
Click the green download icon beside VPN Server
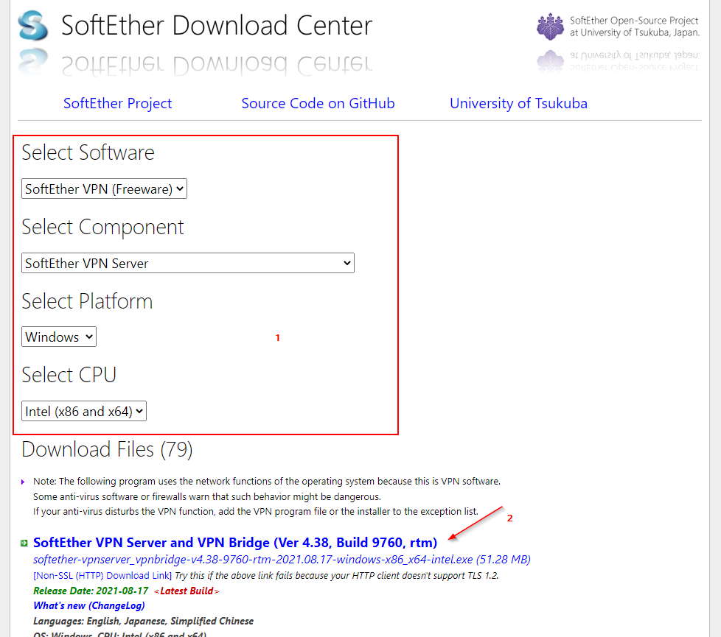24,543
